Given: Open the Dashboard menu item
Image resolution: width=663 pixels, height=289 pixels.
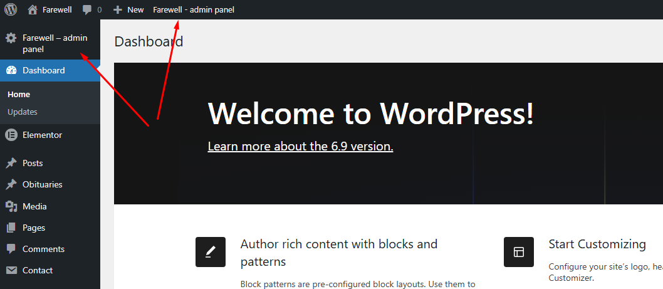Looking at the screenshot, I should pos(43,70).
